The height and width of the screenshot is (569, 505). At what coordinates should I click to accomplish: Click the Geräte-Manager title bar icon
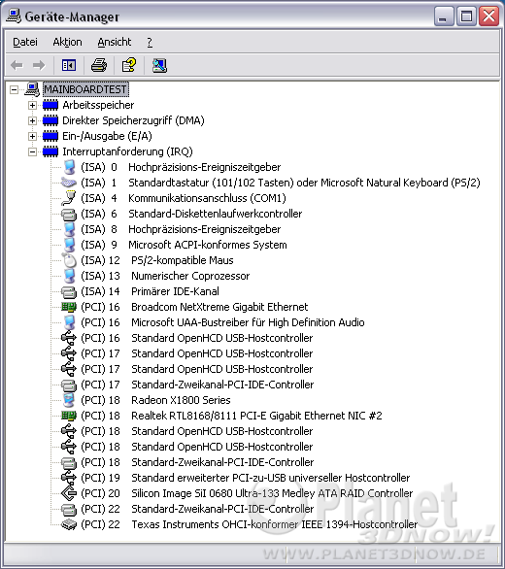click(x=14, y=17)
